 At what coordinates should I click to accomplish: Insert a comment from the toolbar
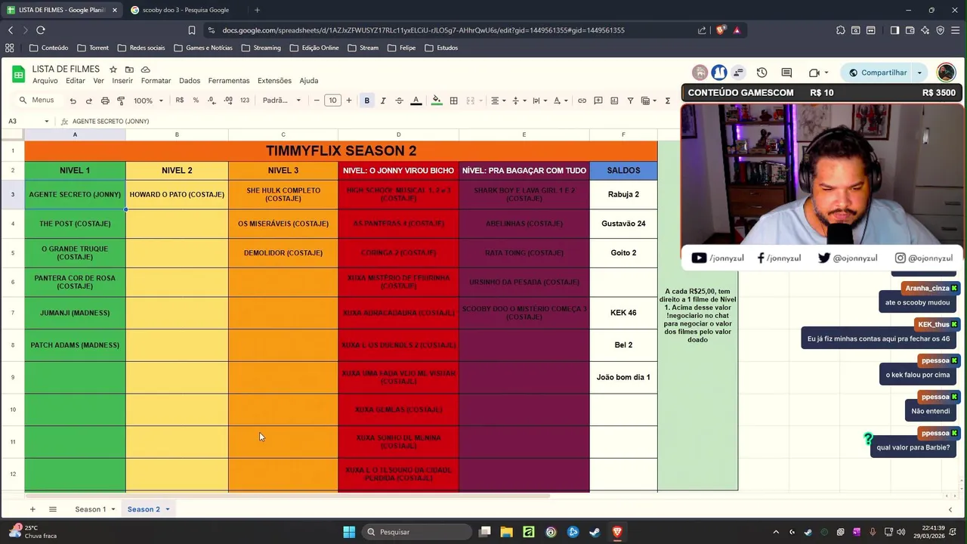point(598,100)
